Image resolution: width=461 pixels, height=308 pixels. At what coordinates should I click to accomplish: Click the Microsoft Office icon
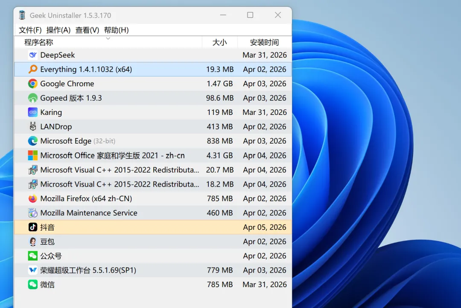point(32,155)
